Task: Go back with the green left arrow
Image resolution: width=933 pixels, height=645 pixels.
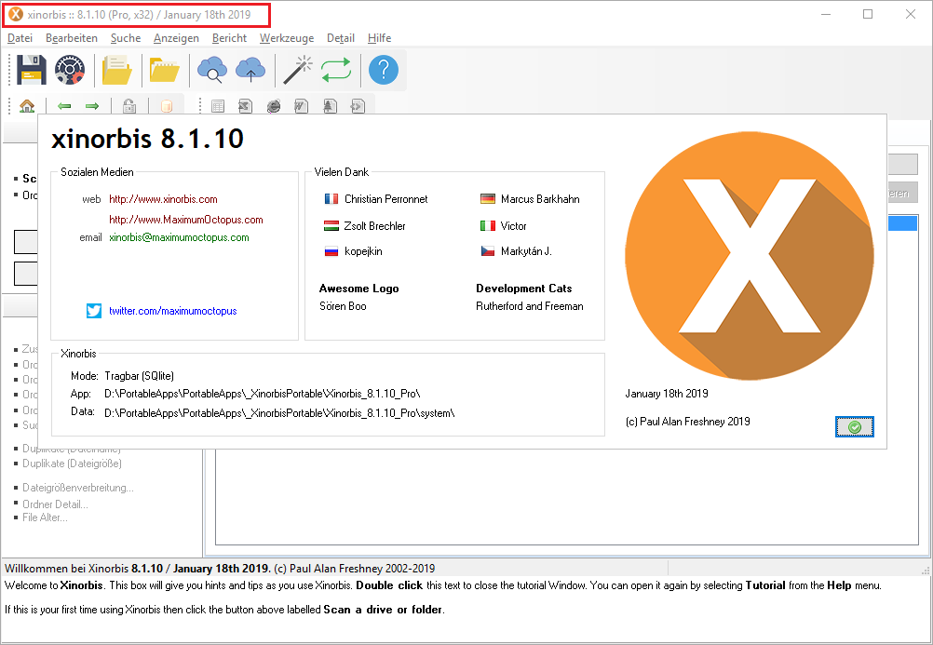Action: [x=64, y=106]
